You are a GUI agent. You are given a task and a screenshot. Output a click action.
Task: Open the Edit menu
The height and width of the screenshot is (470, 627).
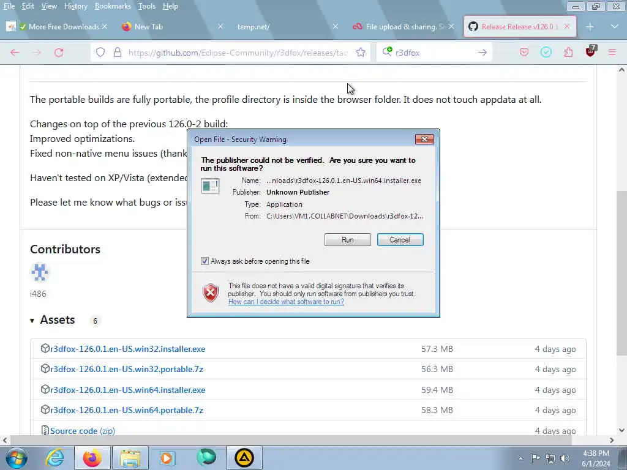tap(28, 6)
